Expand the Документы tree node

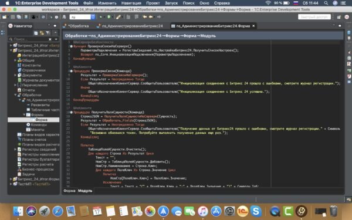coord(15,75)
